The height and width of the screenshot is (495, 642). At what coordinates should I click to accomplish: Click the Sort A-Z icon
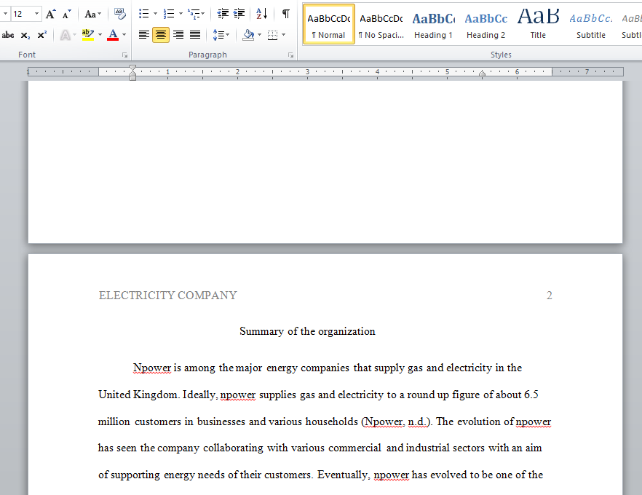(x=261, y=15)
